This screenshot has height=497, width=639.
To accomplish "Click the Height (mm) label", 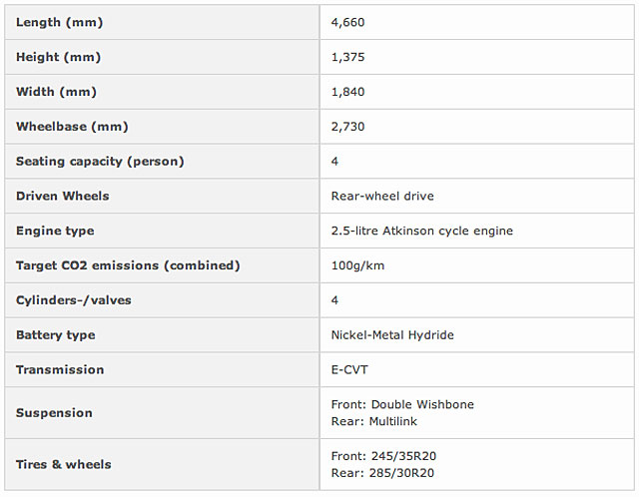I will tap(58, 57).
